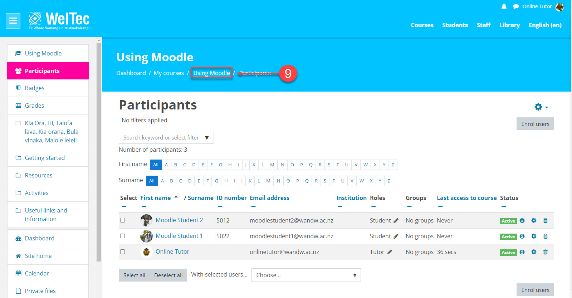Click Select all button
Screen dimensions: 572x298
tap(134, 275)
